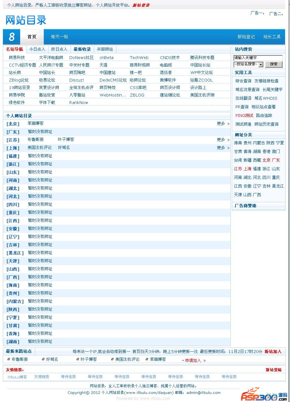This screenshot has height=402, width=290.
Task: Open the TechWeb link
Action: [139, 58]
